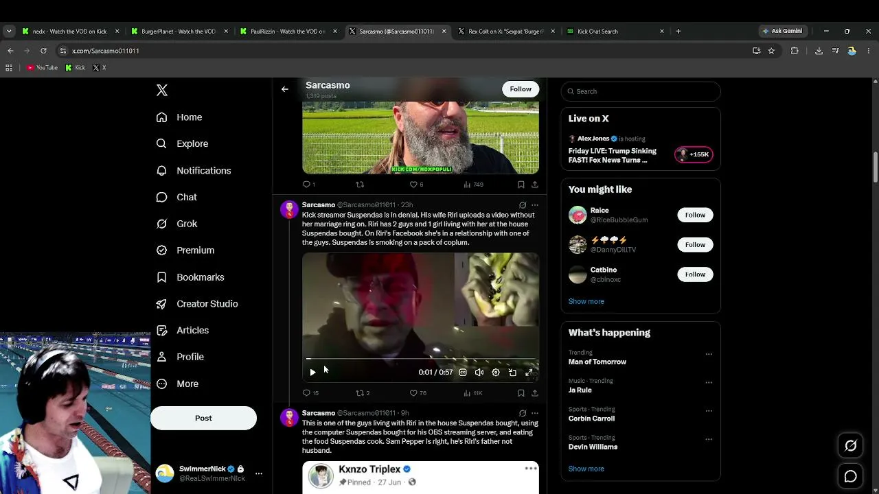This screenshot has width=879, height=494.
Task: Toggle video captions
Action: pos(463,372)
